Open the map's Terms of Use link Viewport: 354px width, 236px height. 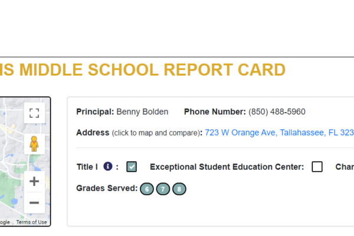(x=31, y=222)
